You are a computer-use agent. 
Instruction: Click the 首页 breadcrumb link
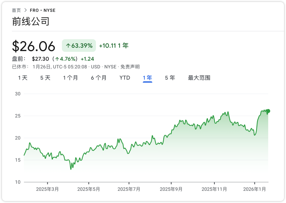(16, 10)
